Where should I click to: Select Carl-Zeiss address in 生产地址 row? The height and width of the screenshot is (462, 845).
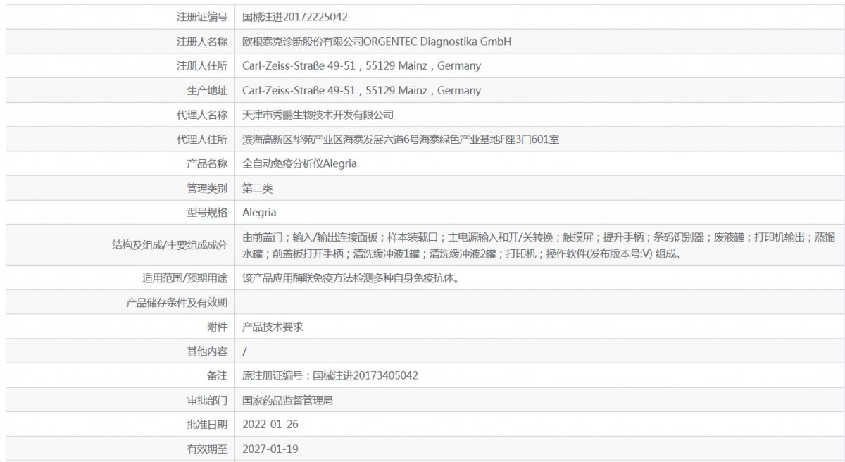click(361, 91)
